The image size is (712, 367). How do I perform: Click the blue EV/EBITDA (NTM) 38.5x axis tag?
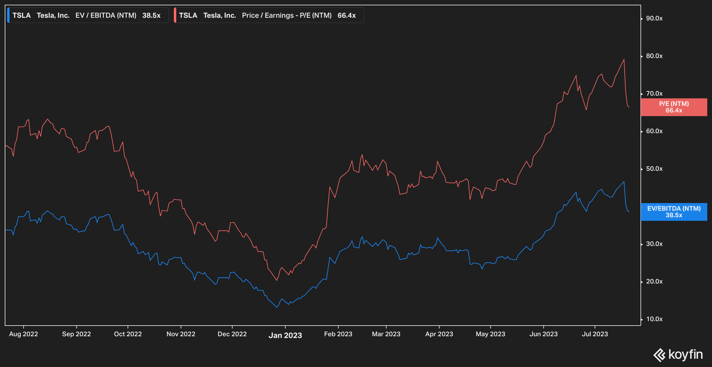coord(674,212)
